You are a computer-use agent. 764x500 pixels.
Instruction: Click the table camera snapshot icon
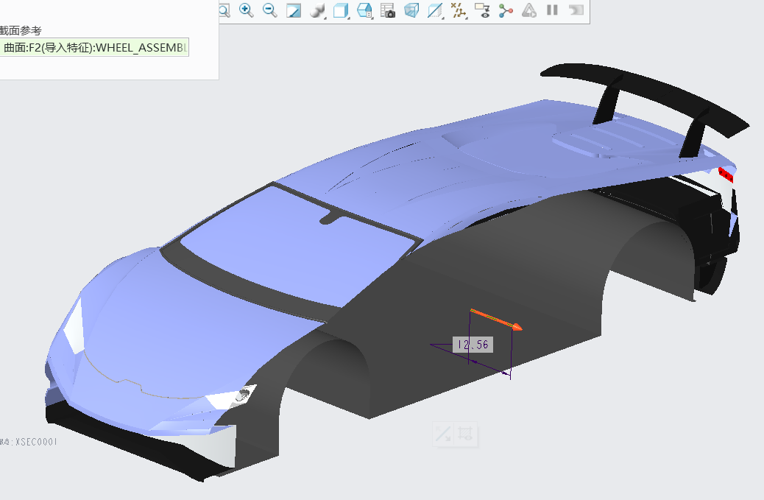[x=388, y=10]
